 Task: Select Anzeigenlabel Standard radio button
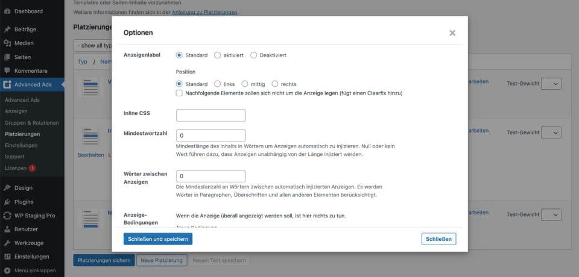click(x=180, y=55)
